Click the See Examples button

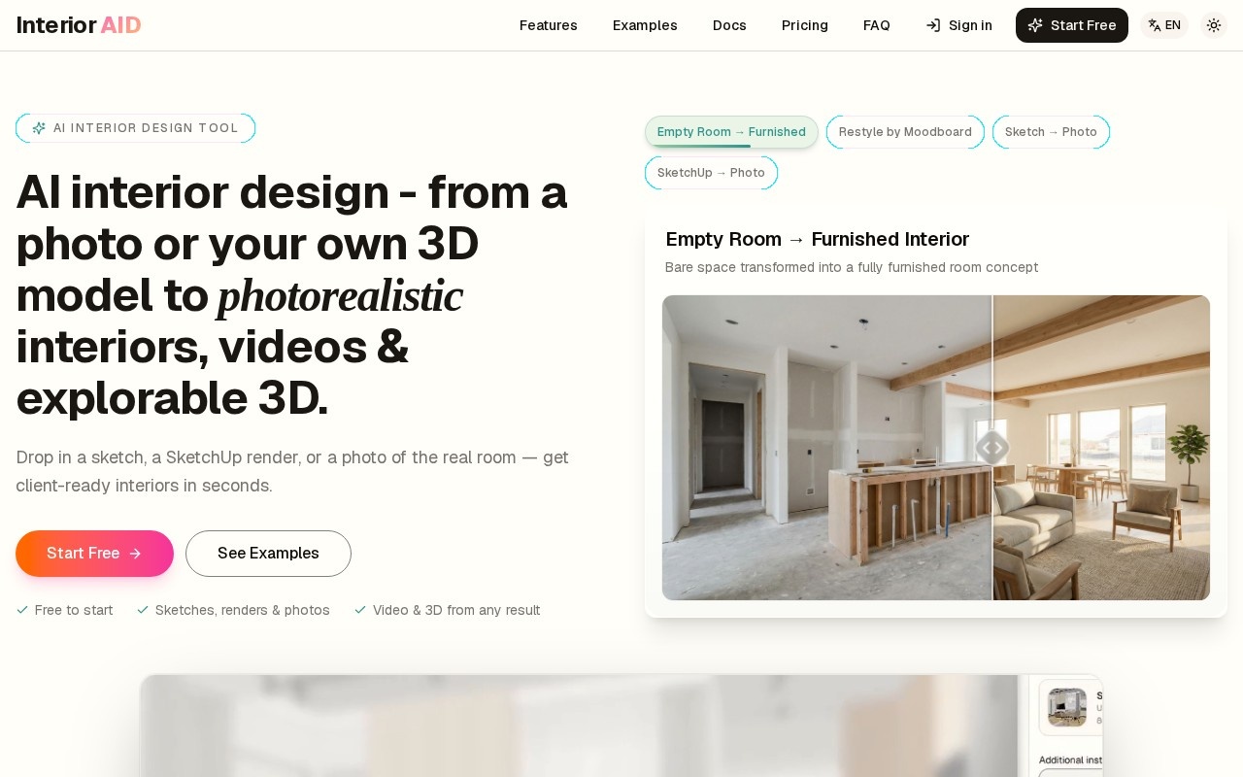click(x=268, y=554)
